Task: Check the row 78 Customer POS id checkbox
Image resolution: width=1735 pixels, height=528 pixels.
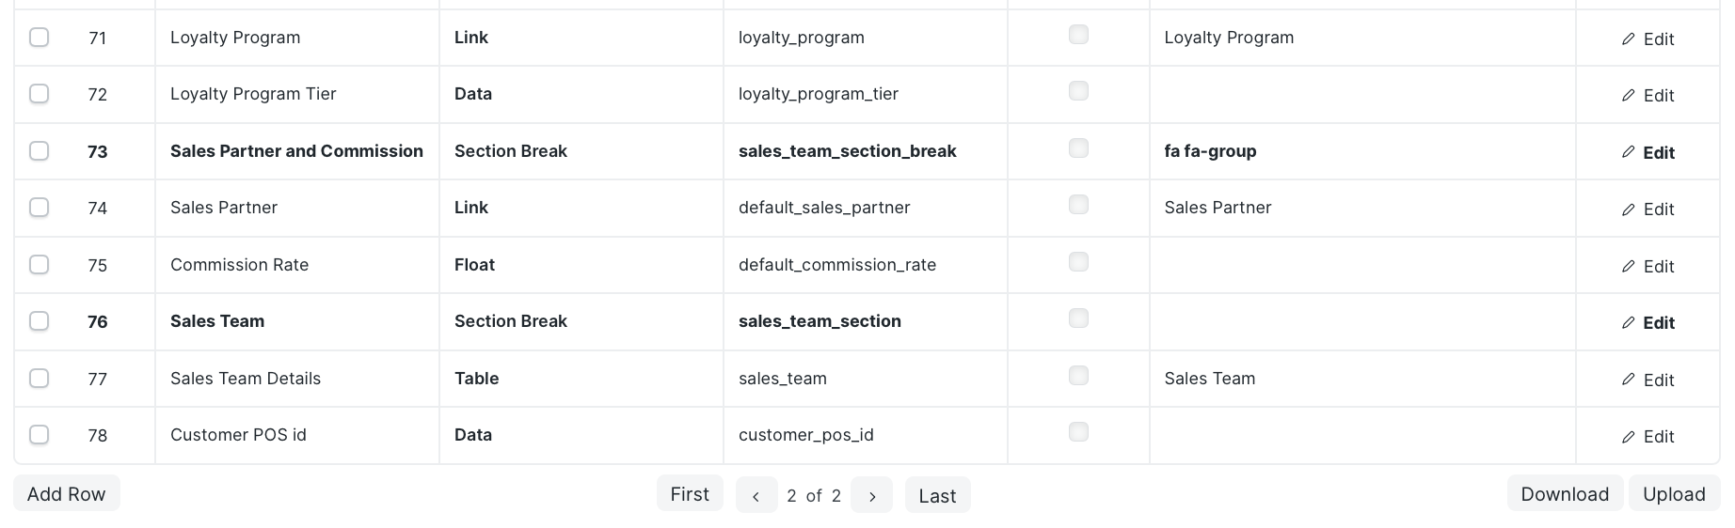Action: pyautogui.click(x=39, y=434)
